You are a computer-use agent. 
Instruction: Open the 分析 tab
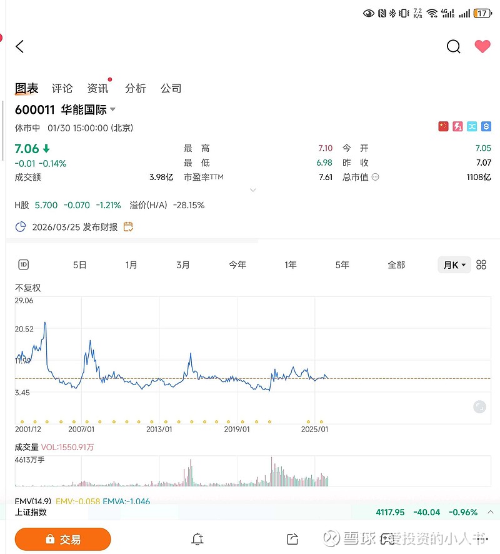pyautogui.click(x=135, y=88)
